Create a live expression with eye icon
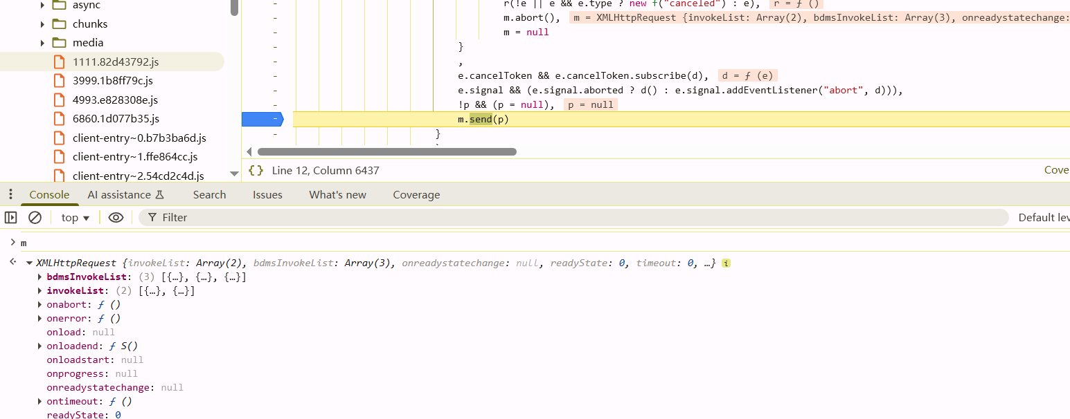This screenshot has width=1070, height=419. [x=116, y=217]
